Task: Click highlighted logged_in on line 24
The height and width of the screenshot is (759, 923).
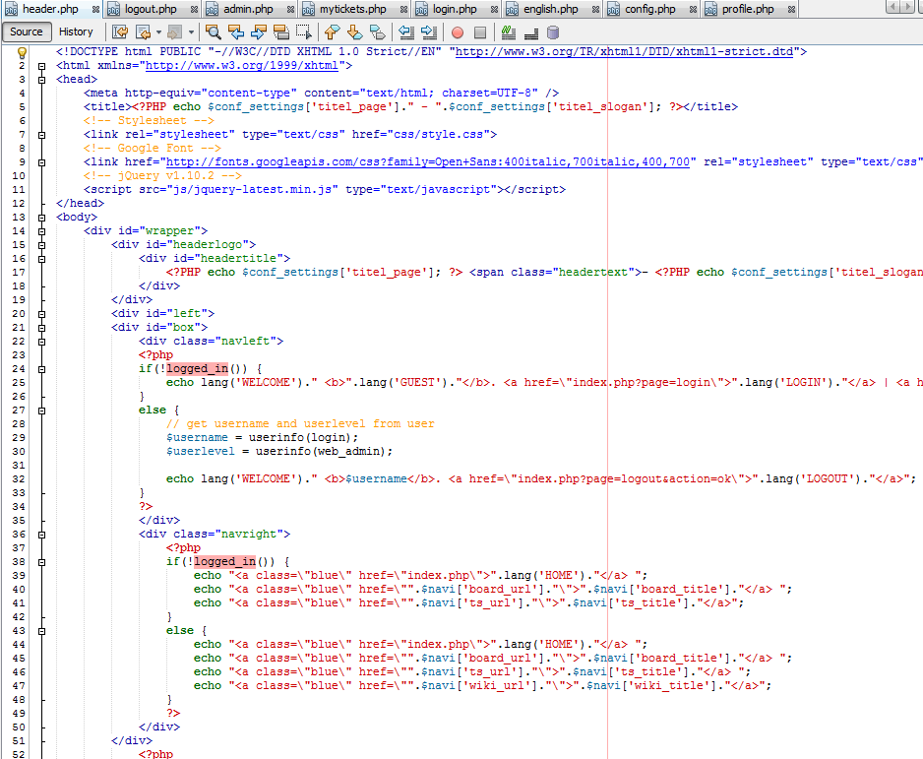Action: [197, 368]
